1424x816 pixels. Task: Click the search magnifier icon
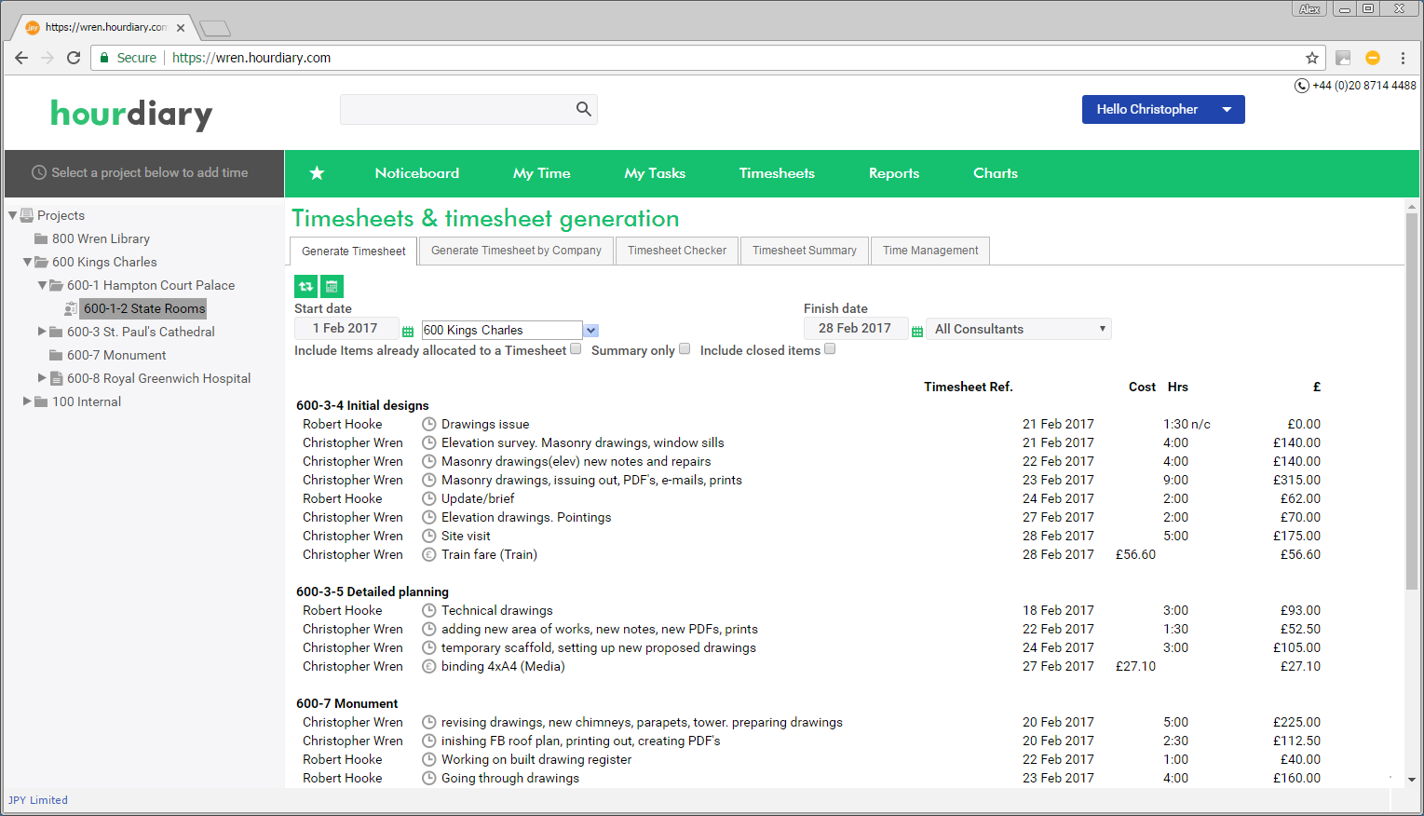[x=583, y=109]
